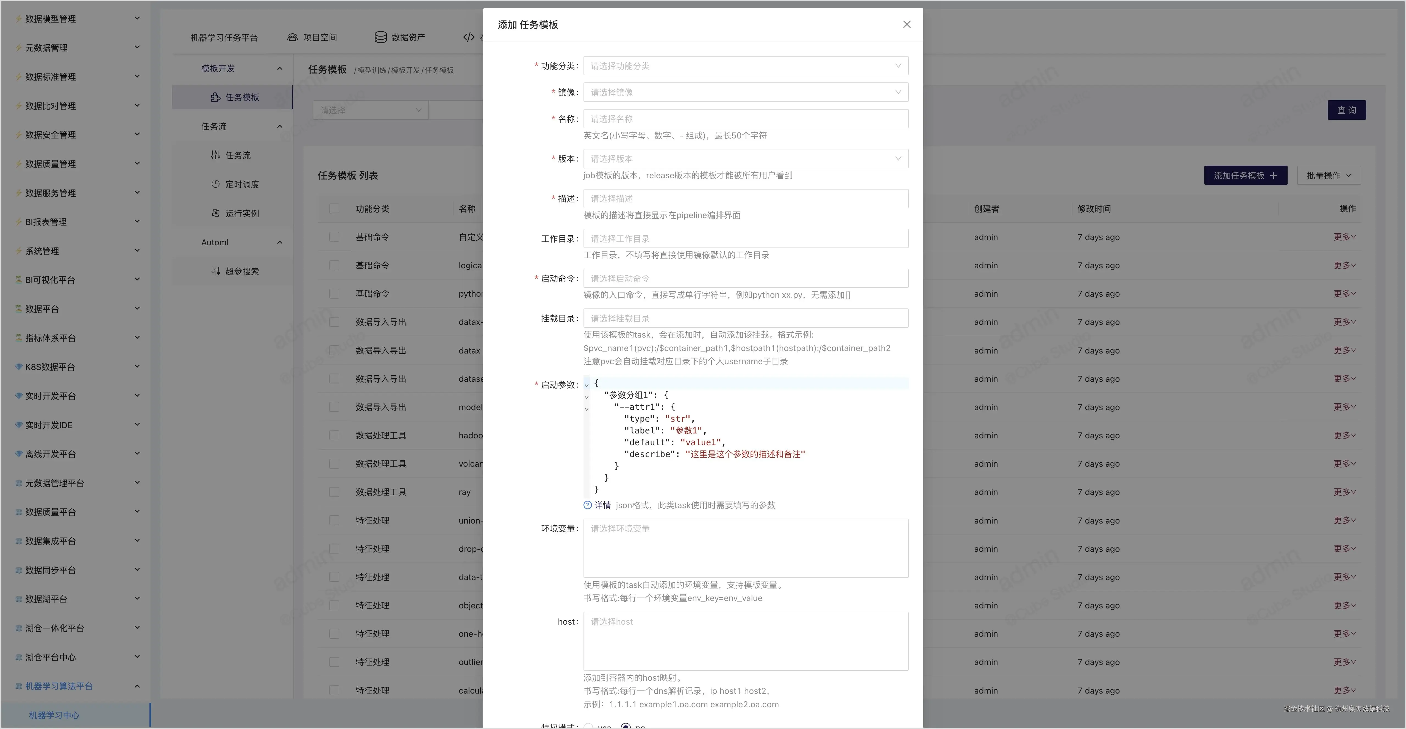Image resolution: width=1406 pixels, height=729 pixels.
Task: Collapse the first JSON fold arrow
Action: pyautogui.click(x=587, y=385)
